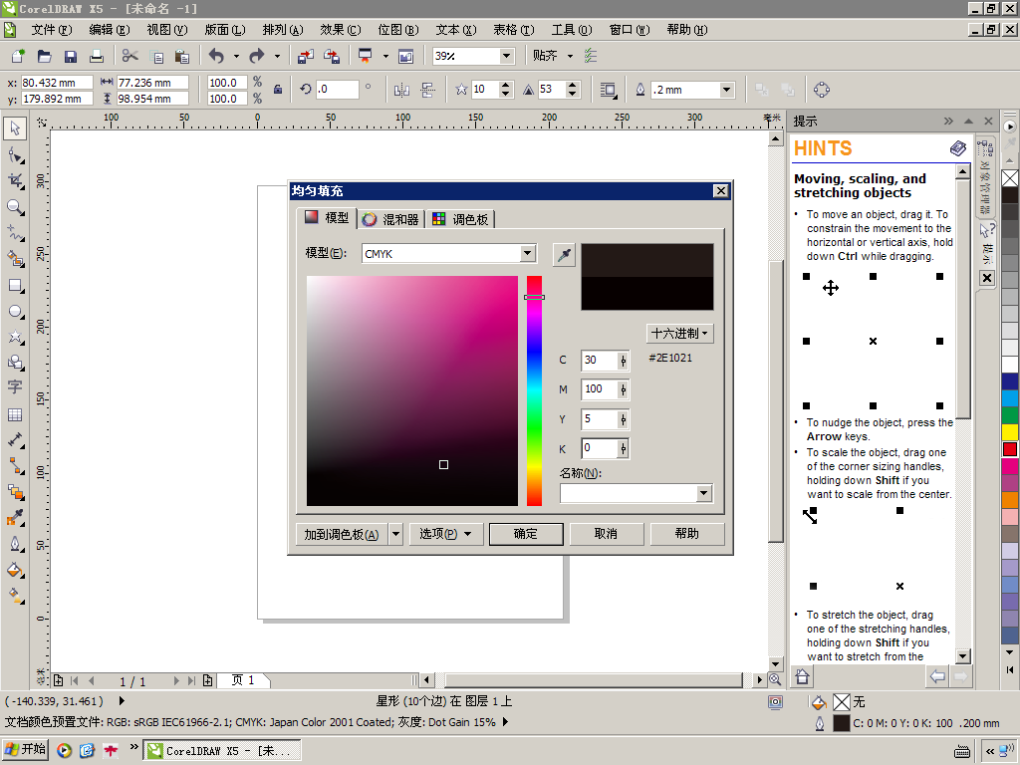Open the 效果 Effects menu
1020x765 pixels.
pyautogui.click(x=341, y=30)
